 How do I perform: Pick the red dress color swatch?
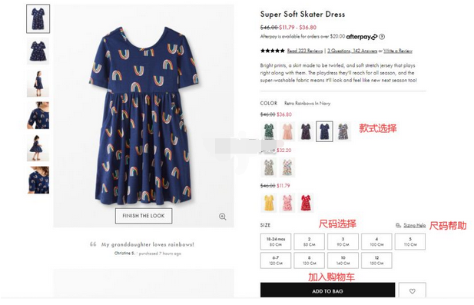[x=305, y=203]
